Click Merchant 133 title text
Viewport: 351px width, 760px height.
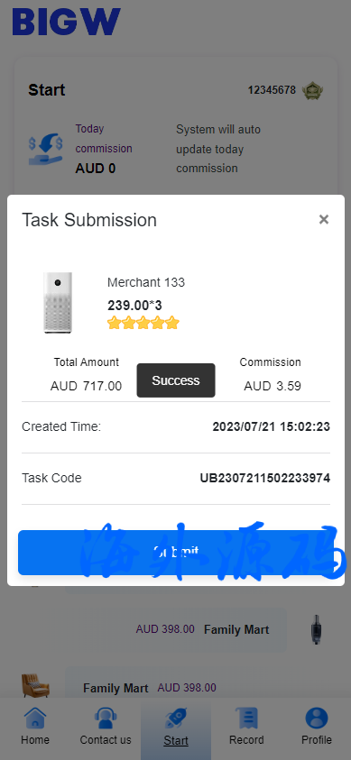coord(146,282)
